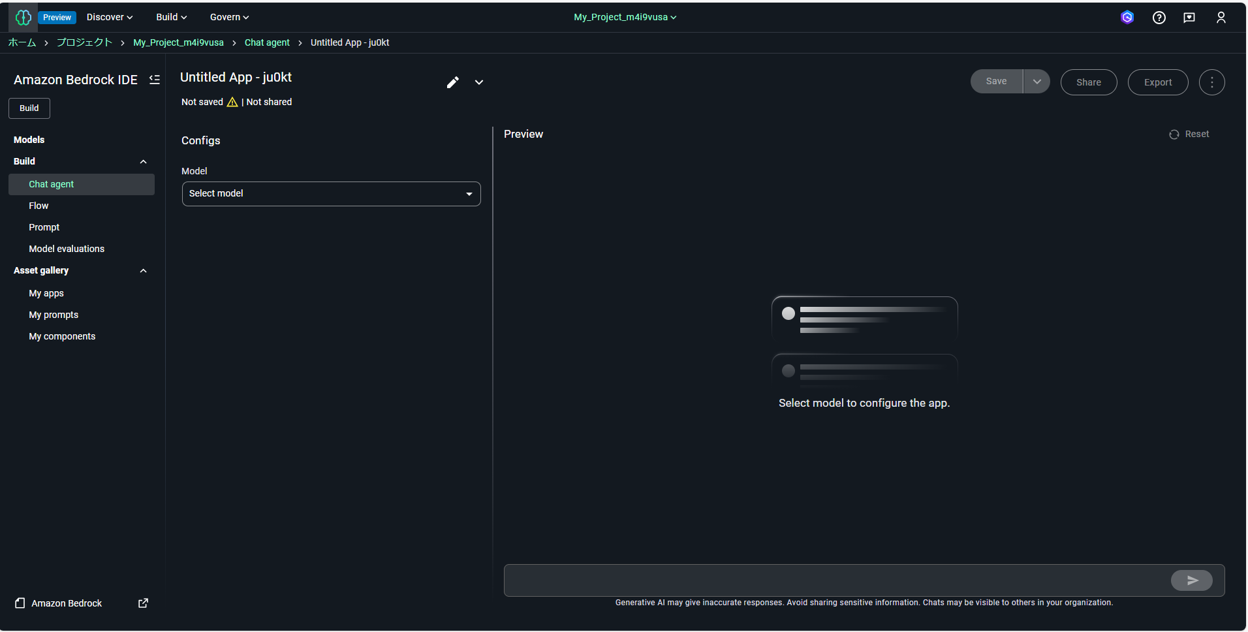
Task: Click the Not saved warning triangle icon
Action: [232, 102]
